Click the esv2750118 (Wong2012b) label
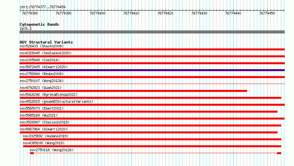Screen dimensions: 294x166 52,150
